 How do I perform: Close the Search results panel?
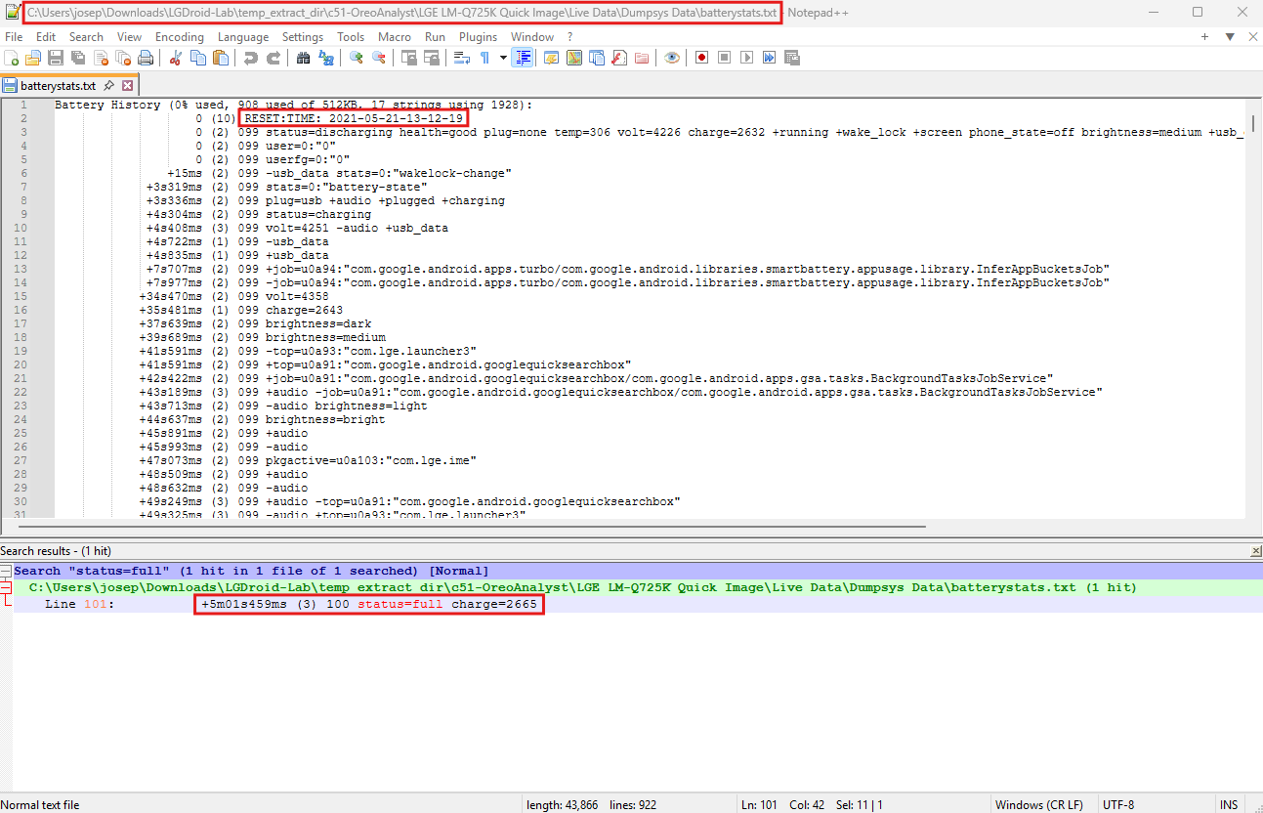(x=1255, y=552)
